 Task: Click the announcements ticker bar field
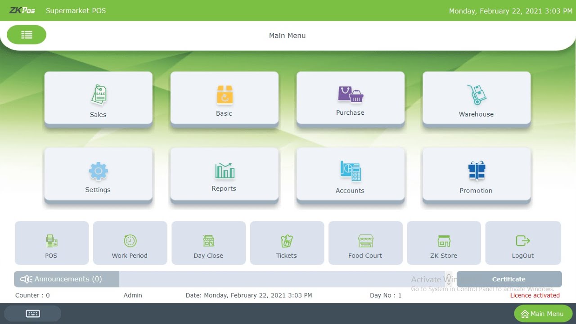[282, 279]
